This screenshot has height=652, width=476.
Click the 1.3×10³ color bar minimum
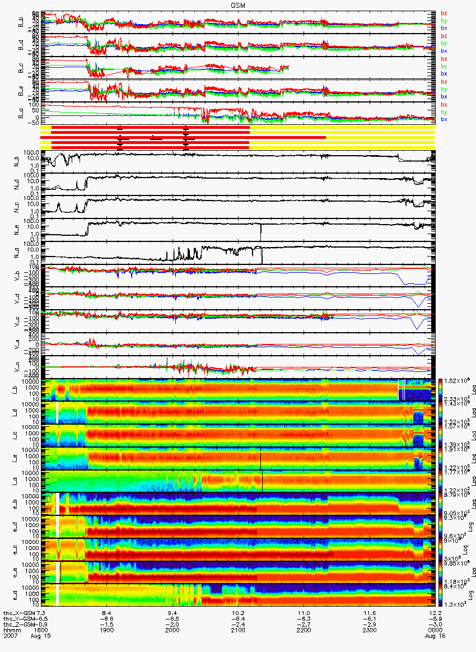455,604
